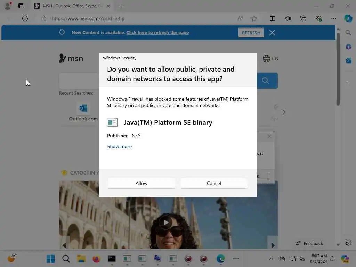Open EN language selector
The height and width of the screenshot is (267, 356).
pos(270,58)
